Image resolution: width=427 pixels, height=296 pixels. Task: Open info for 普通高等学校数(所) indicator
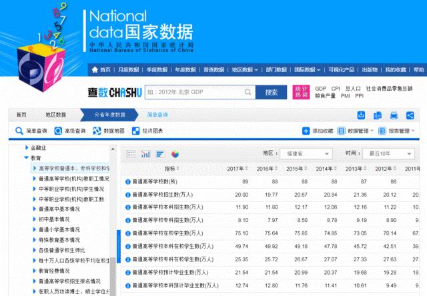point(128,181)
